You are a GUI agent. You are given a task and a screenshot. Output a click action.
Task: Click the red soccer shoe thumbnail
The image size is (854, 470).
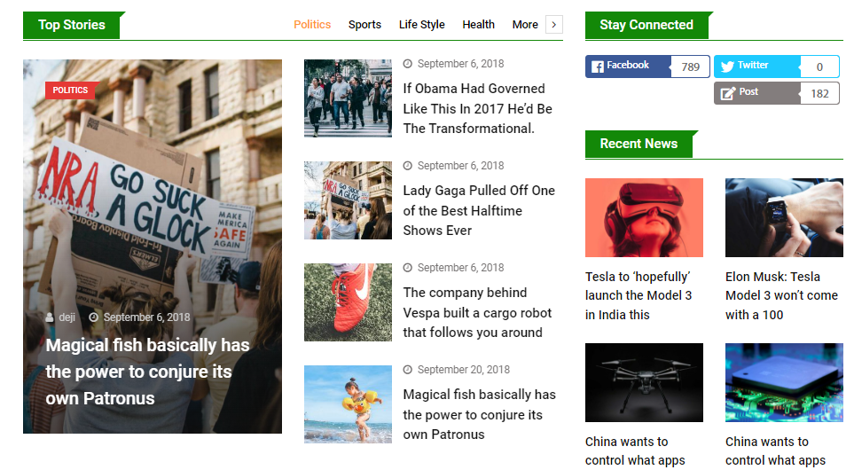pos(348,302)
